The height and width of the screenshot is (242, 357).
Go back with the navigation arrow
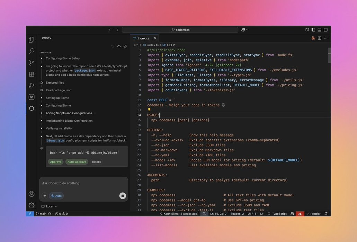point(110,30)
